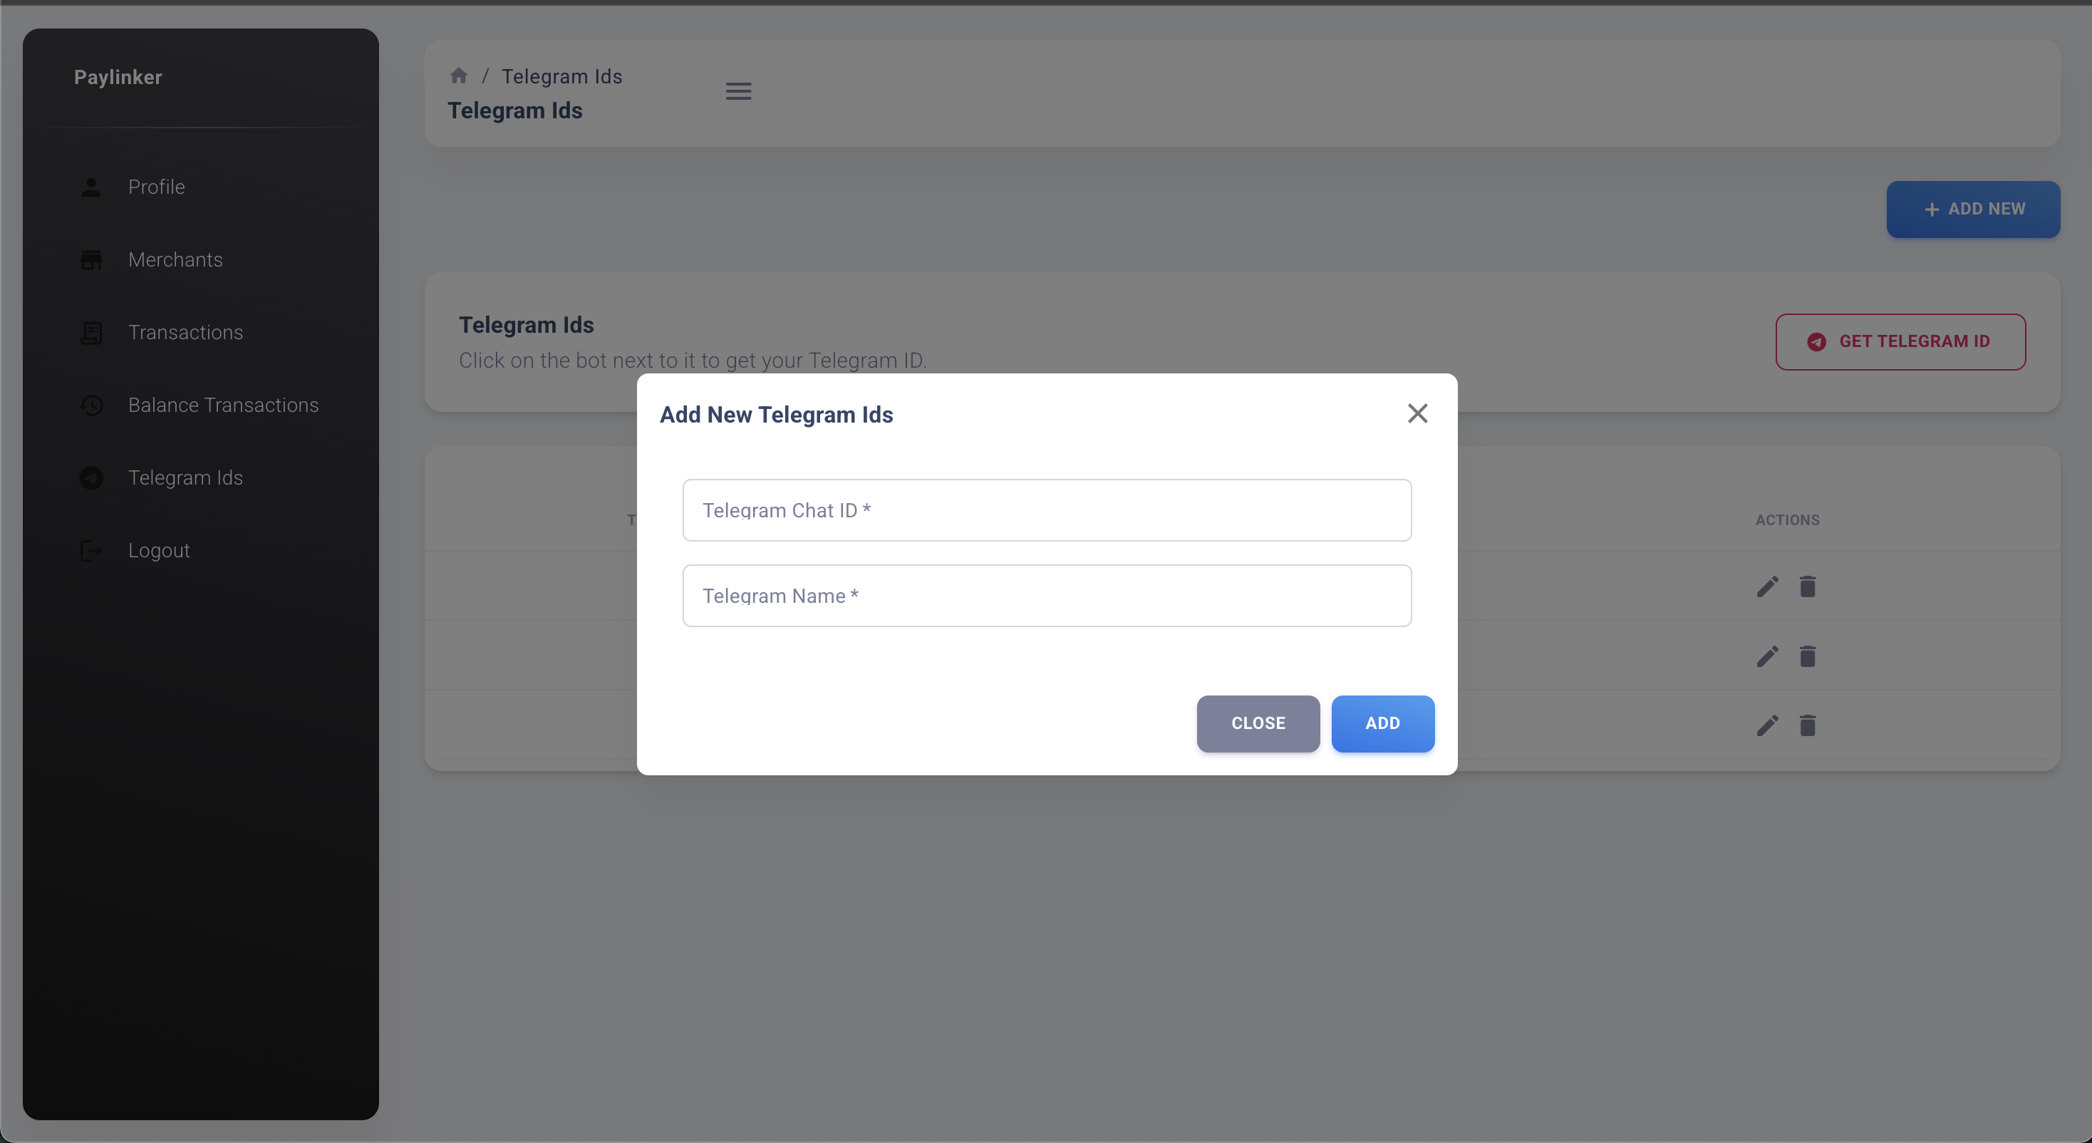Click the home breadcrumb icon
2092x1143 pixels.
pos(459,76)
